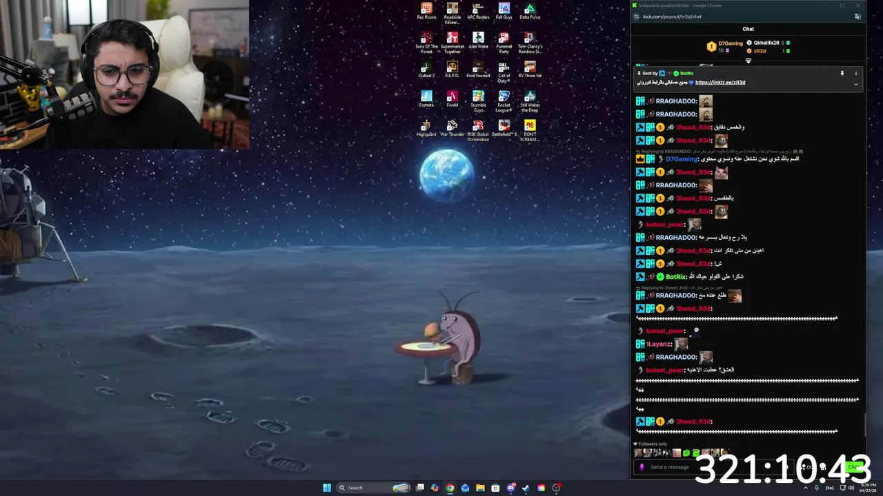The height and width of the screenshot is (496, 883).
Task: Click the green Chat send button
Action: (854, 467)
